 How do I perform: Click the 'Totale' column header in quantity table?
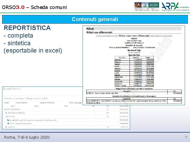pos(148,58)
